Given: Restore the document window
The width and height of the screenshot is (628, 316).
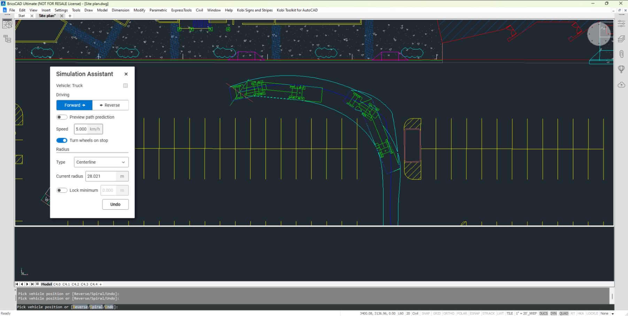Looking at the screenshot, I should coord(619,10).
